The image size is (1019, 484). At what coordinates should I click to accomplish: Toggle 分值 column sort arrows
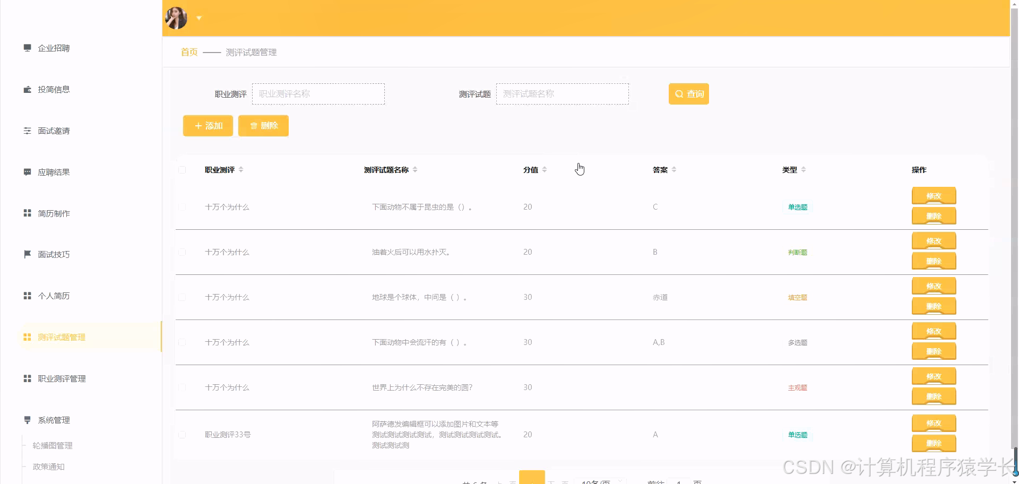(x=546, y=169)
